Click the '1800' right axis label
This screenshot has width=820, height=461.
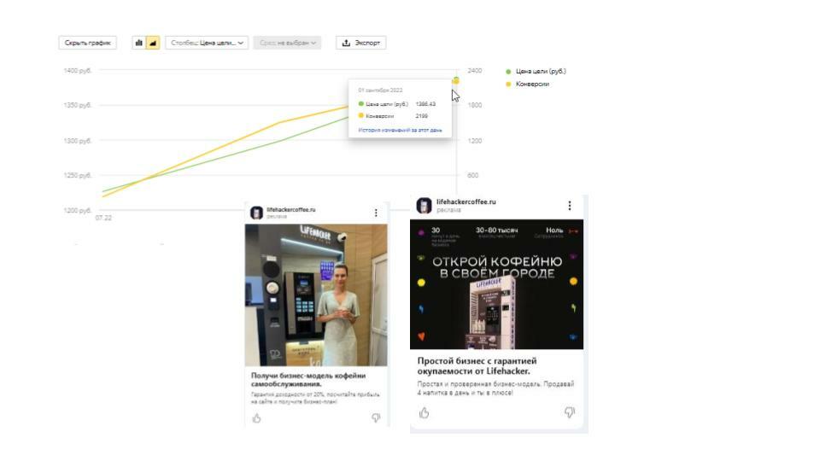tap(474, 105)
